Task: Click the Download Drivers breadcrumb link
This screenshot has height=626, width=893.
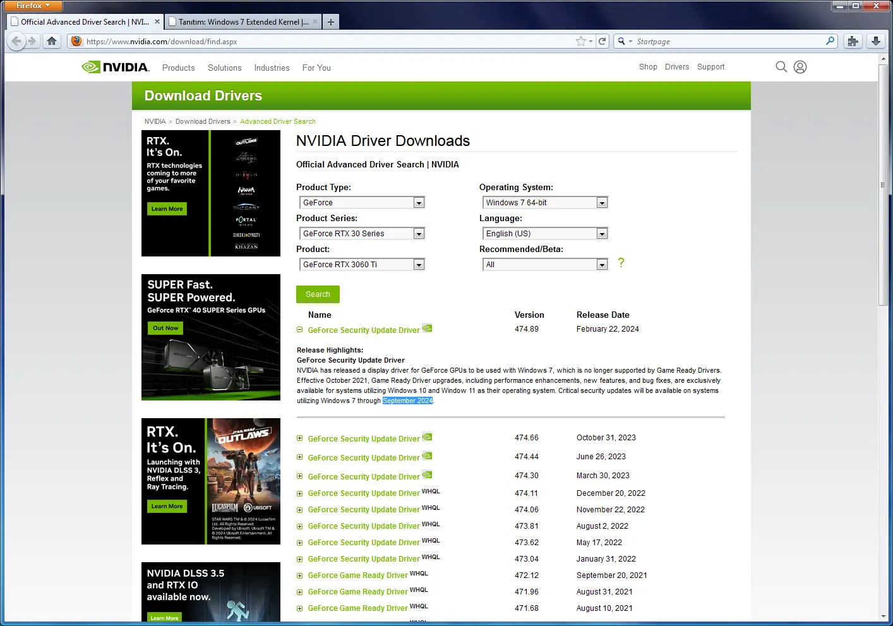Action: tap(203, 121)
